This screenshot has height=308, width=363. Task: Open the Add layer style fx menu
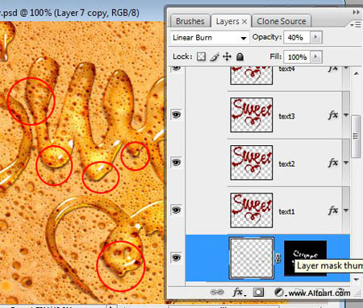tap(239, 292)
